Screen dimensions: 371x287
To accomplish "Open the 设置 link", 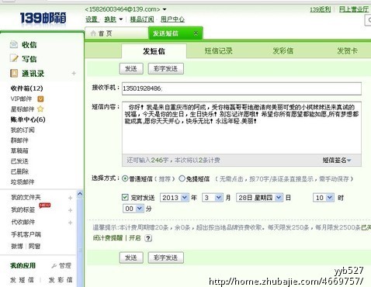I will click(x=92, y=19).
